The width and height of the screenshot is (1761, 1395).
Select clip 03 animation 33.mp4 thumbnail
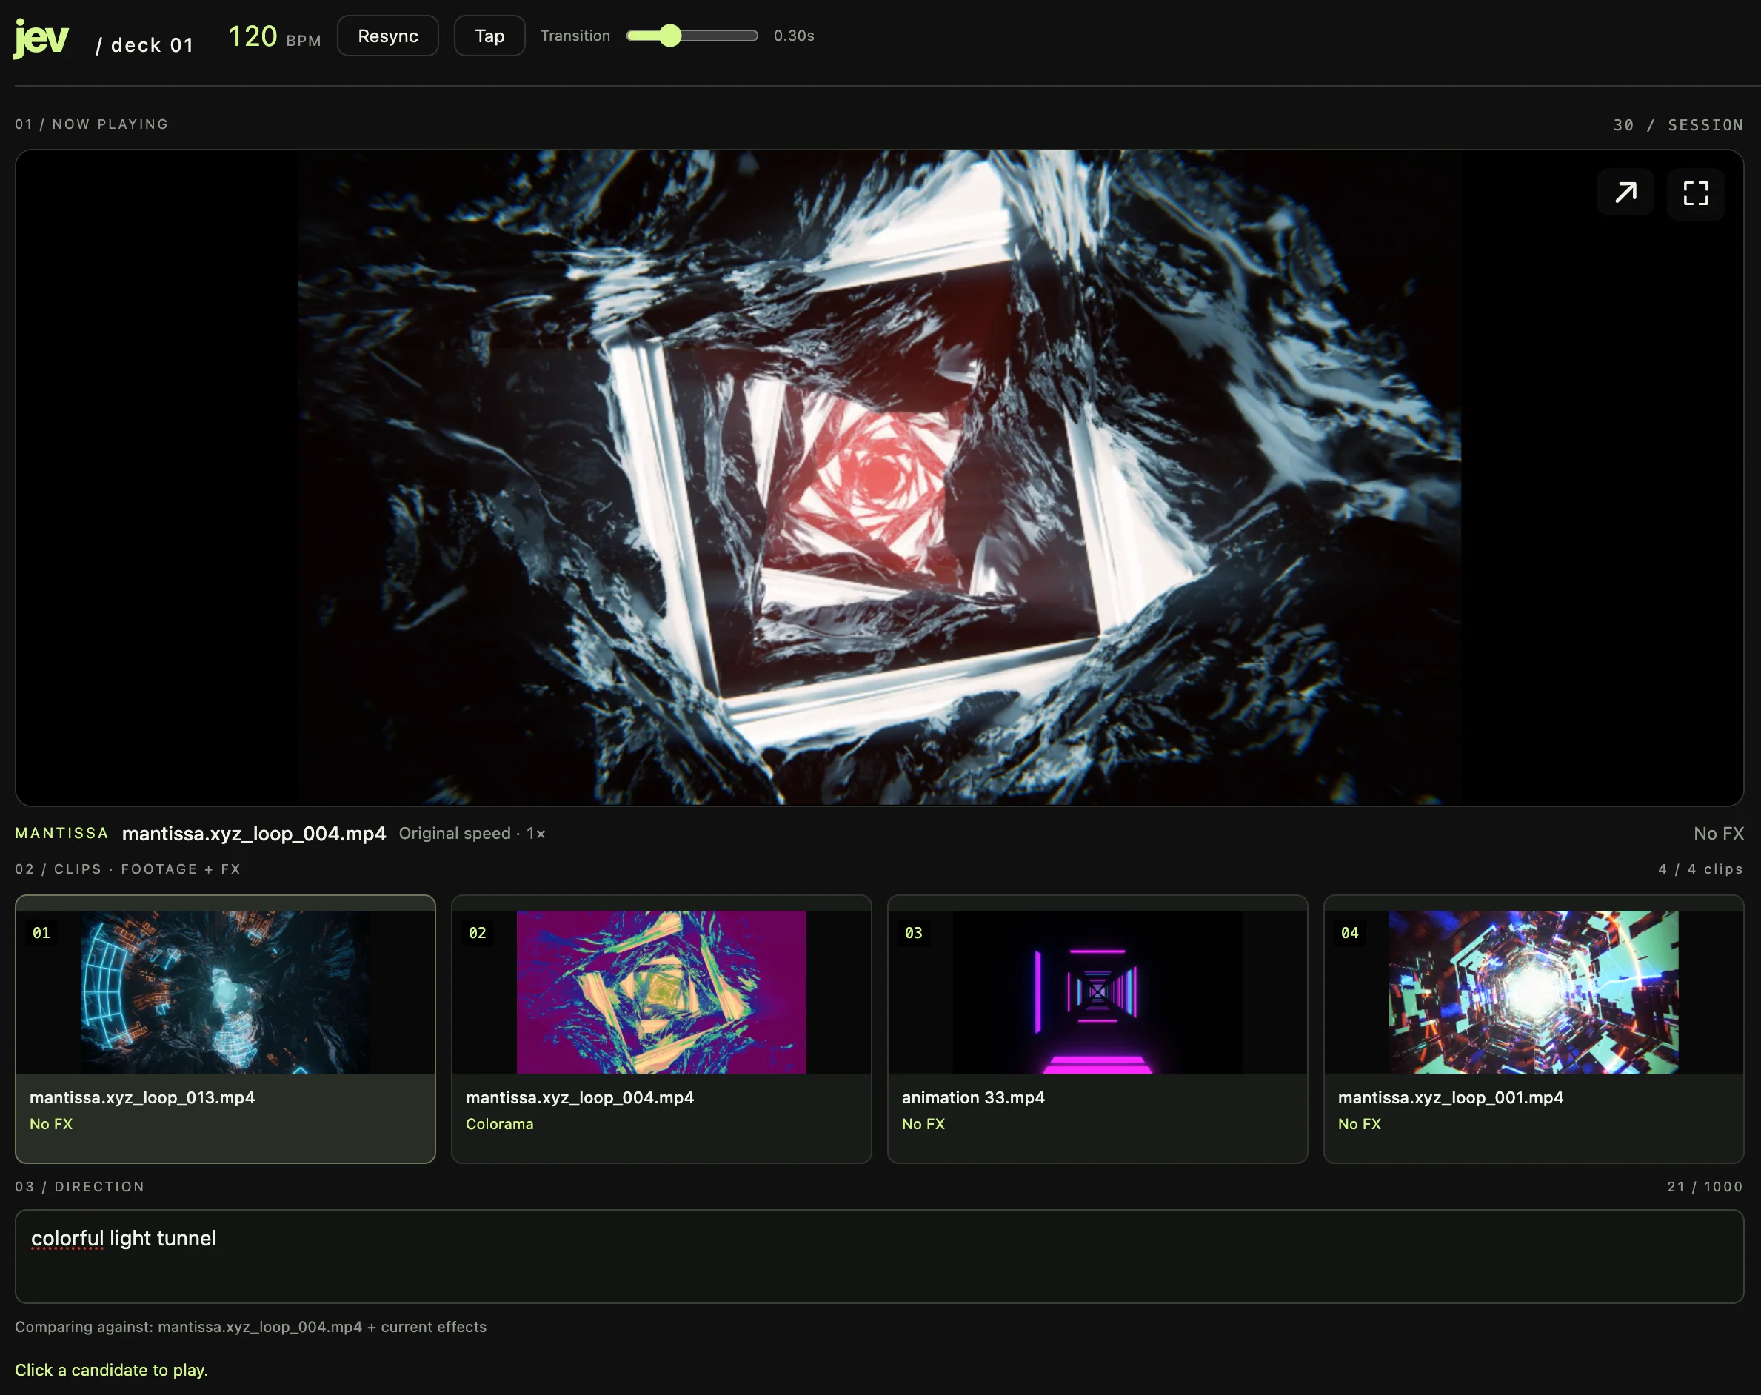point(1097,991)
